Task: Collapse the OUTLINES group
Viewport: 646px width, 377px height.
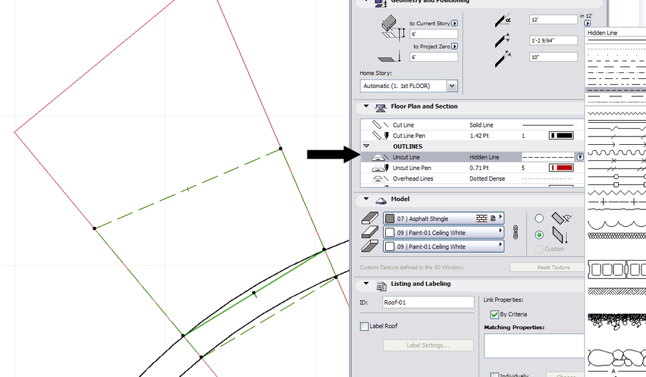Action: point(366,146)
